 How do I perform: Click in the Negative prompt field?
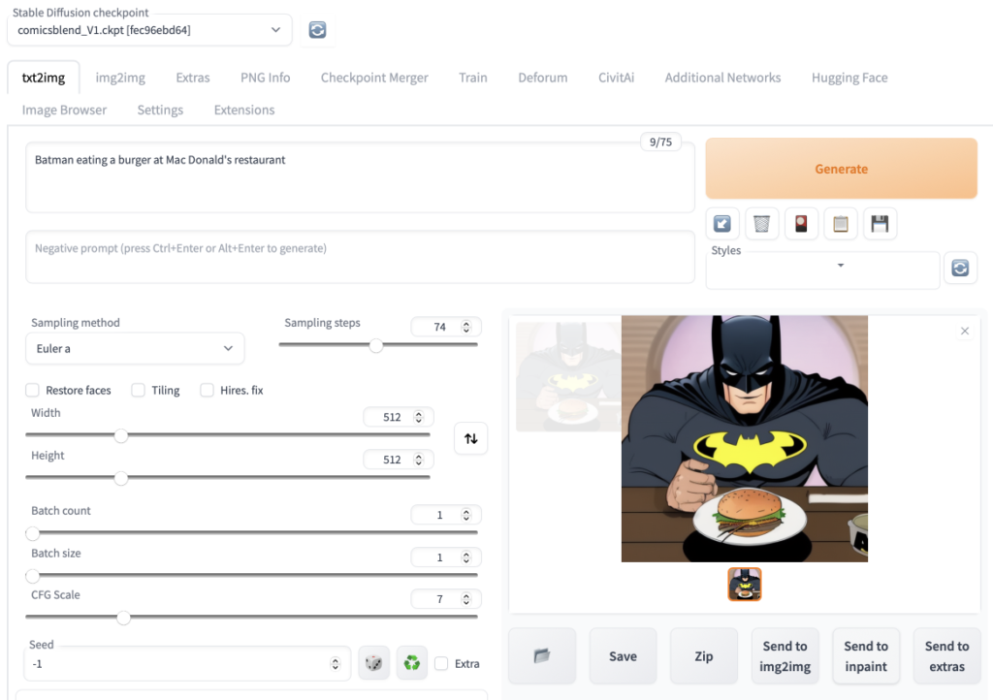(x=360, y=256)
